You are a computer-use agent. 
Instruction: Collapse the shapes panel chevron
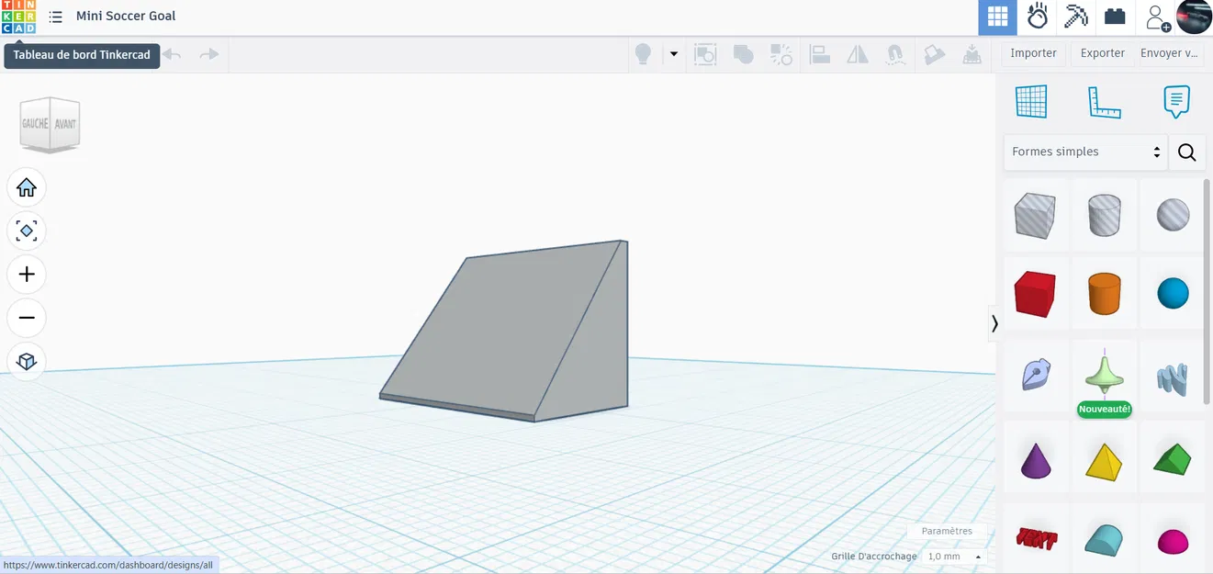tap(994, 323)
